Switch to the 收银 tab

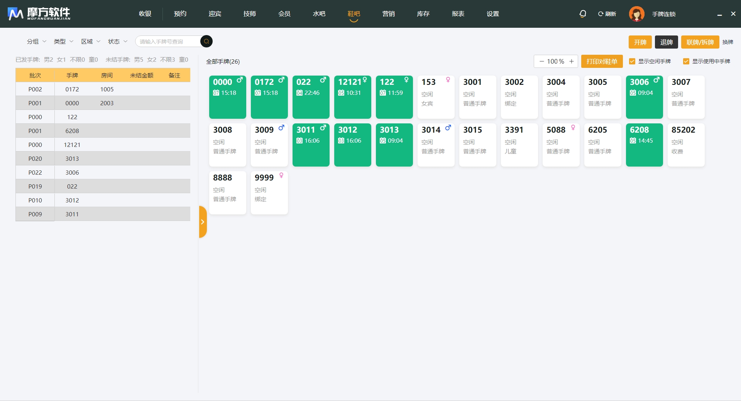tap(145, 14)
